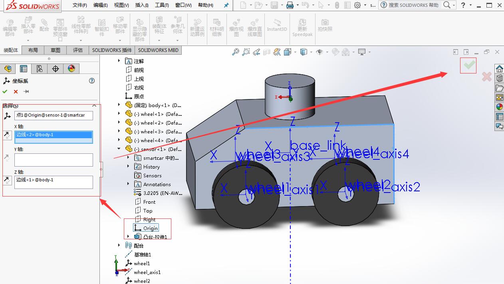Screen dimensions: 504x284
Task: Open the FeatureManager design tree tab
Action: coord(8,69)
